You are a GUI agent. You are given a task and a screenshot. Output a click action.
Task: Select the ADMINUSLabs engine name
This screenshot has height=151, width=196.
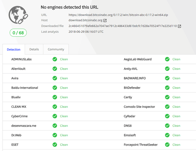pyautogui.click(x=21, y=59)
